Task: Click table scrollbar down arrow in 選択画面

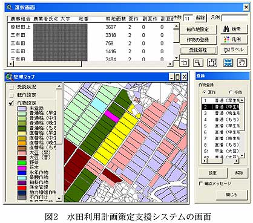Action: pos(176,57)
